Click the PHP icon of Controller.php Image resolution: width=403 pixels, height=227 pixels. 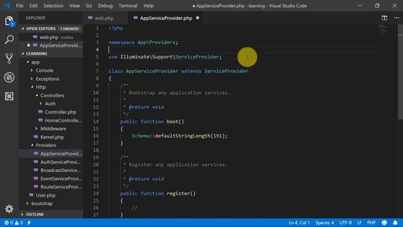click(x=40, y=112)
